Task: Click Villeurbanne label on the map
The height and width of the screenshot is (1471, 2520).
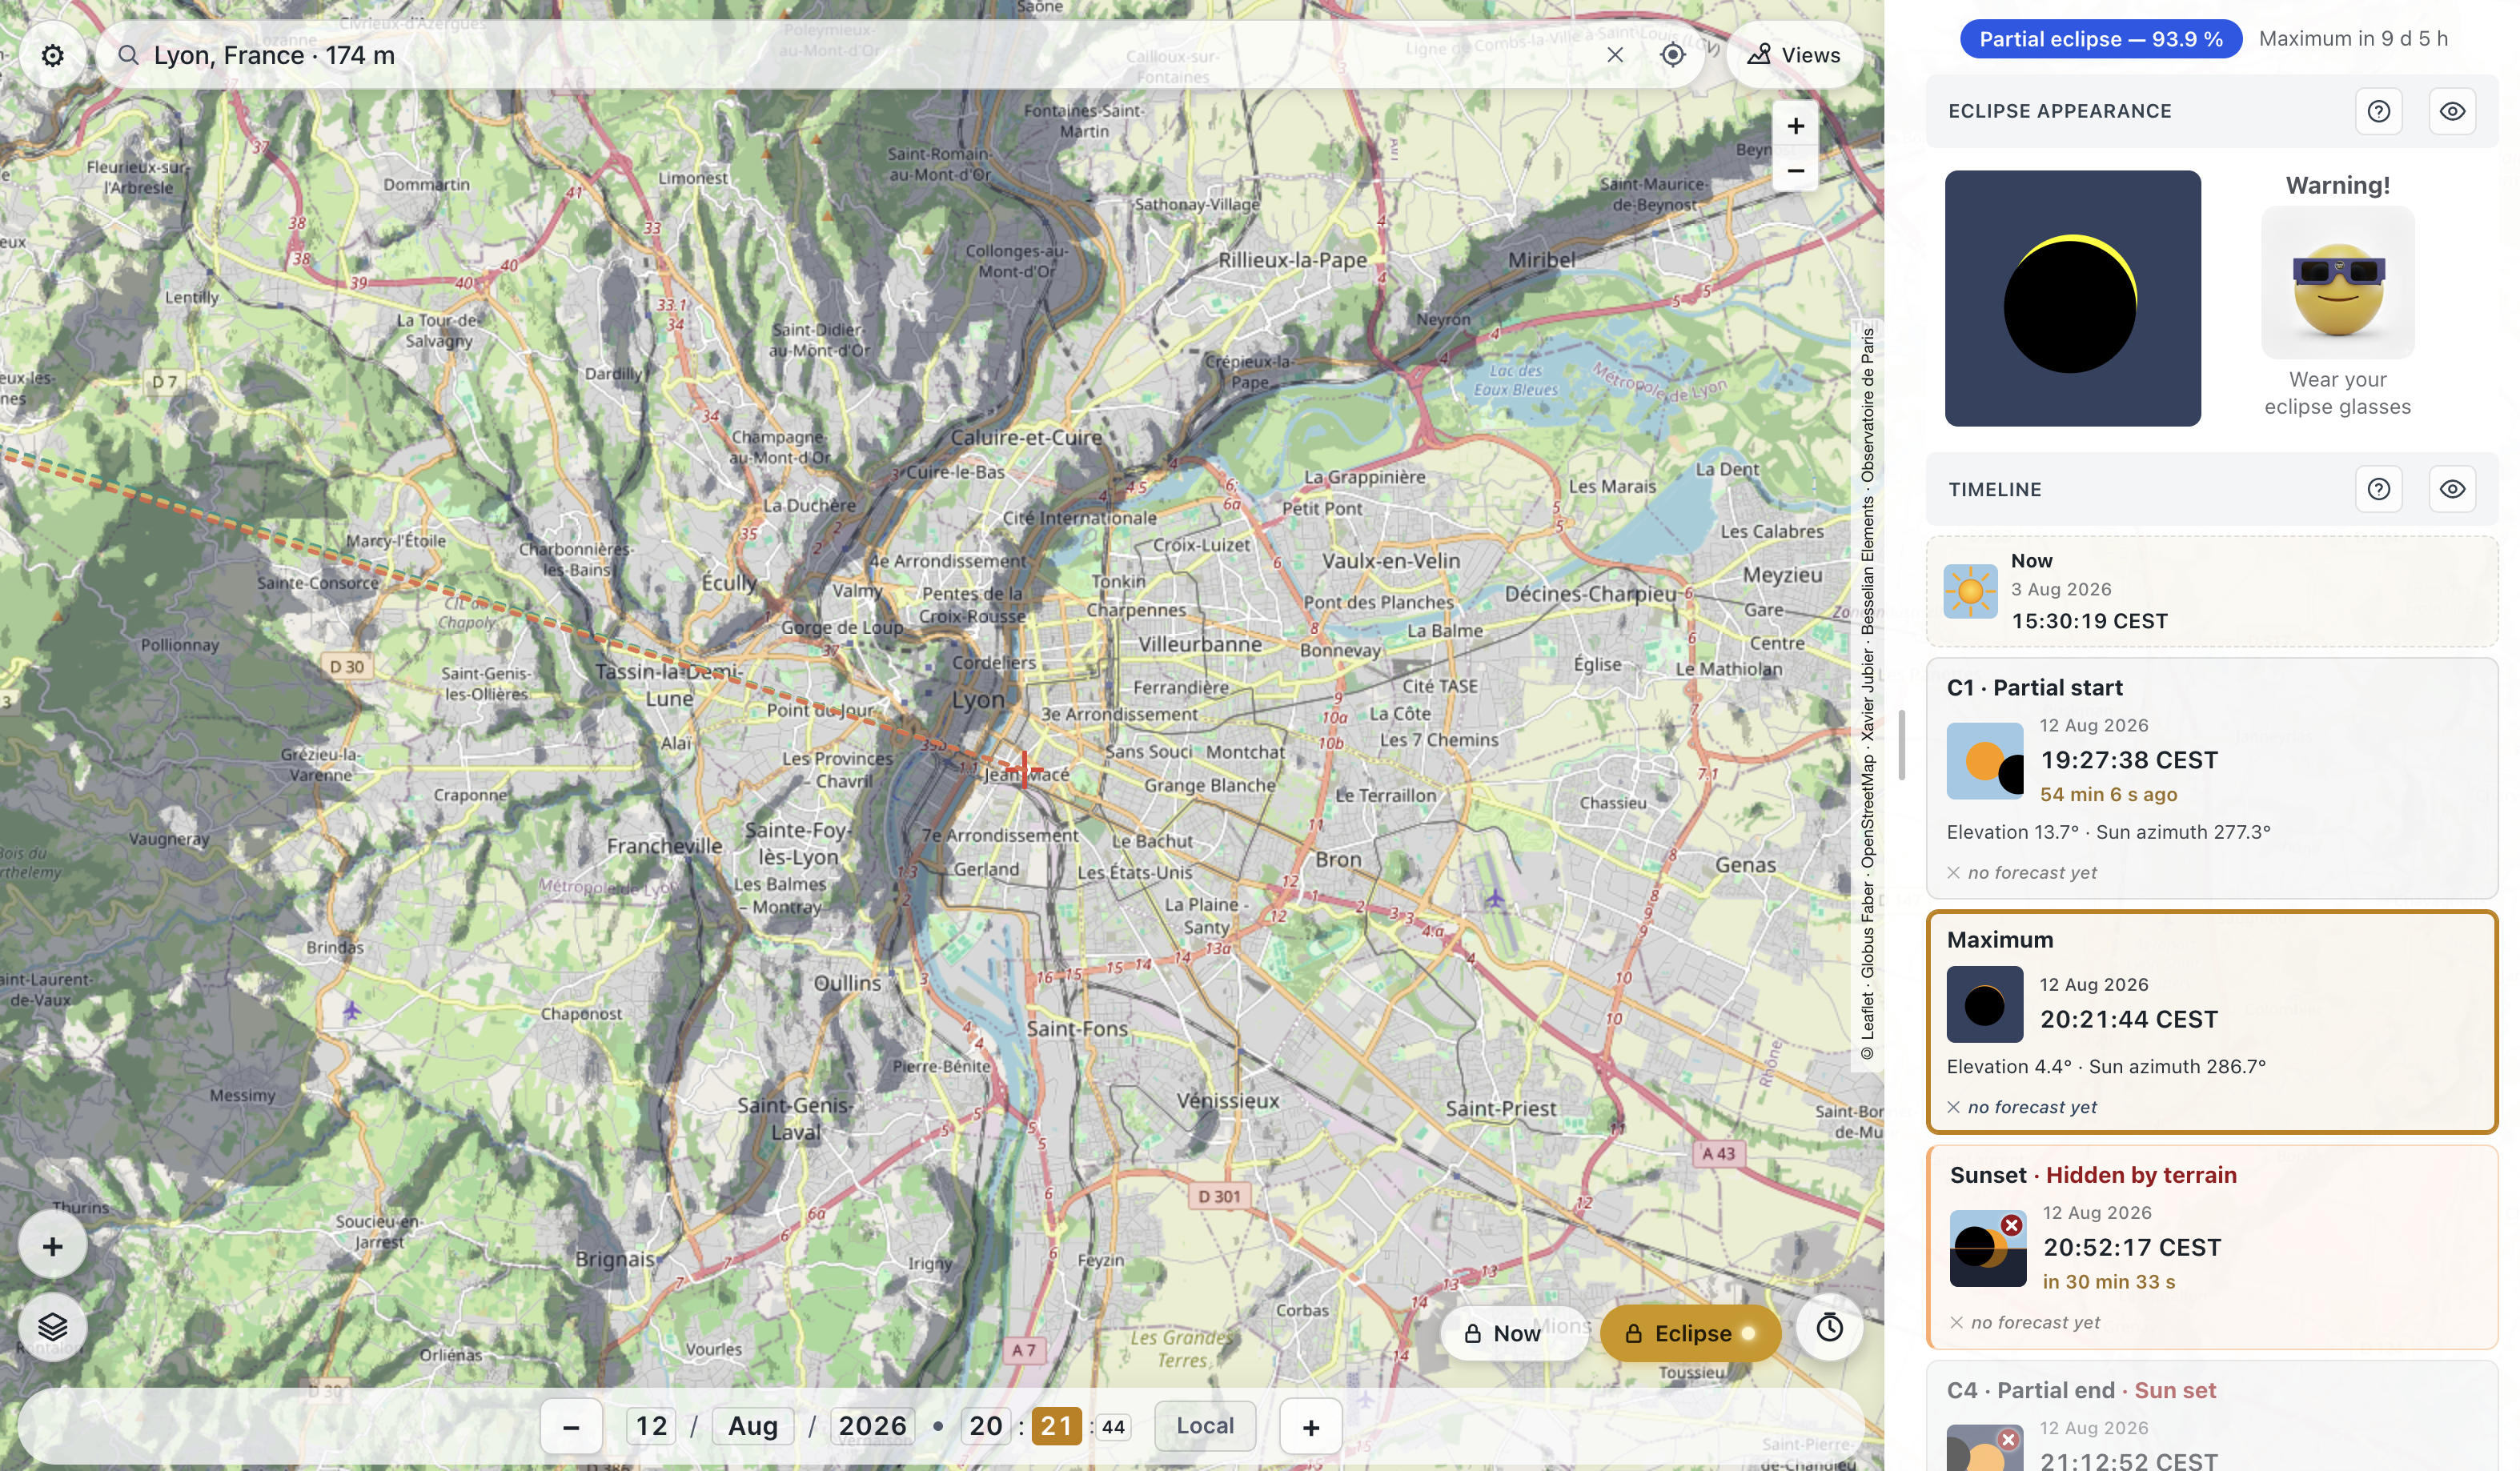Action: point(1200,645)
